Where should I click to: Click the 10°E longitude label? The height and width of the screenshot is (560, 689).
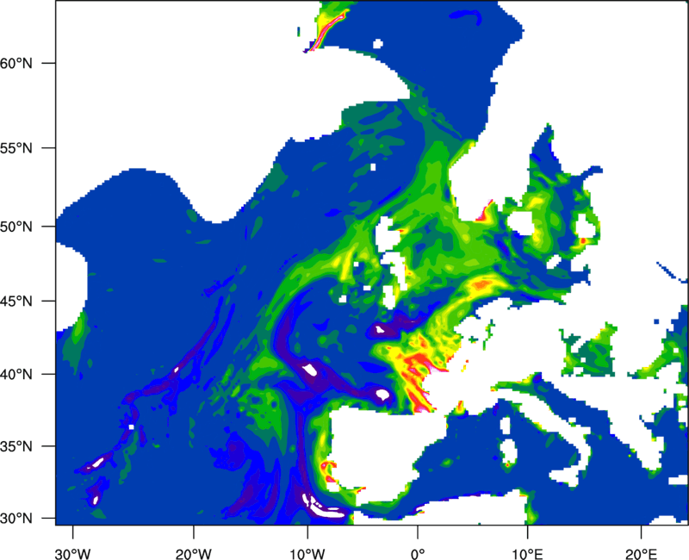527,554
